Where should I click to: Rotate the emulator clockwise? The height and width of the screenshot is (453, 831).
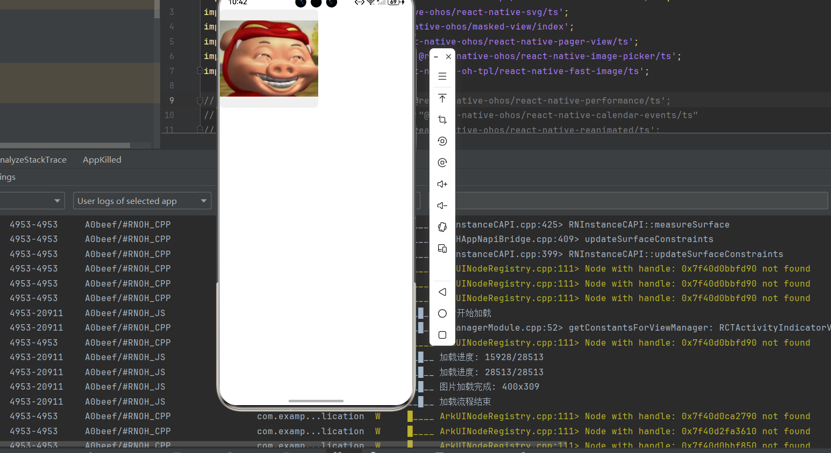tap(442, 163)
